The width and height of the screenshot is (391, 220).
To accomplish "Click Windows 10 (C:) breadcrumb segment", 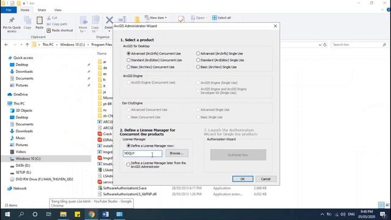I will [x=73, y=45].
